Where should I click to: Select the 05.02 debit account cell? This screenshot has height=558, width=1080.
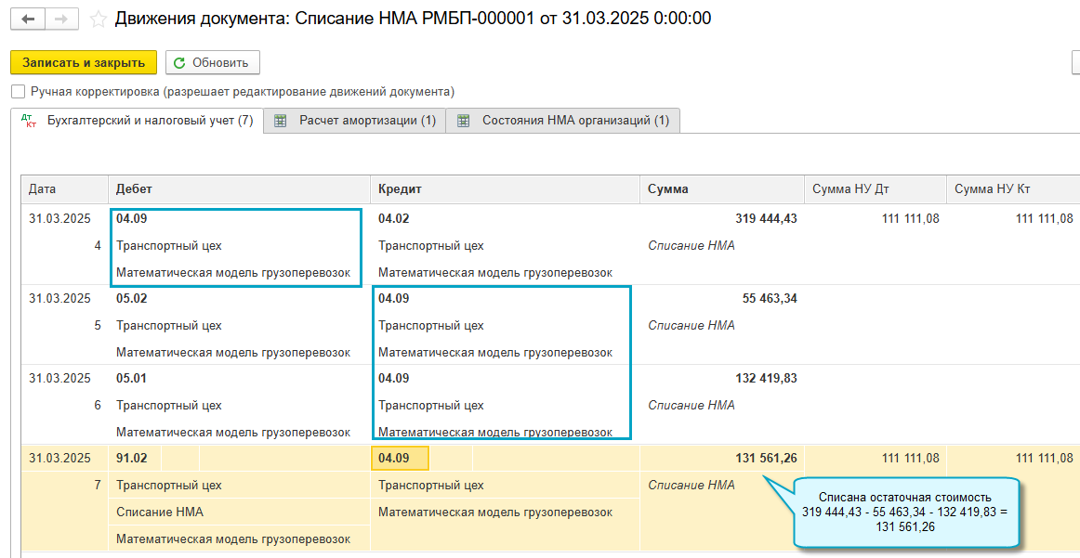[132, 299]
